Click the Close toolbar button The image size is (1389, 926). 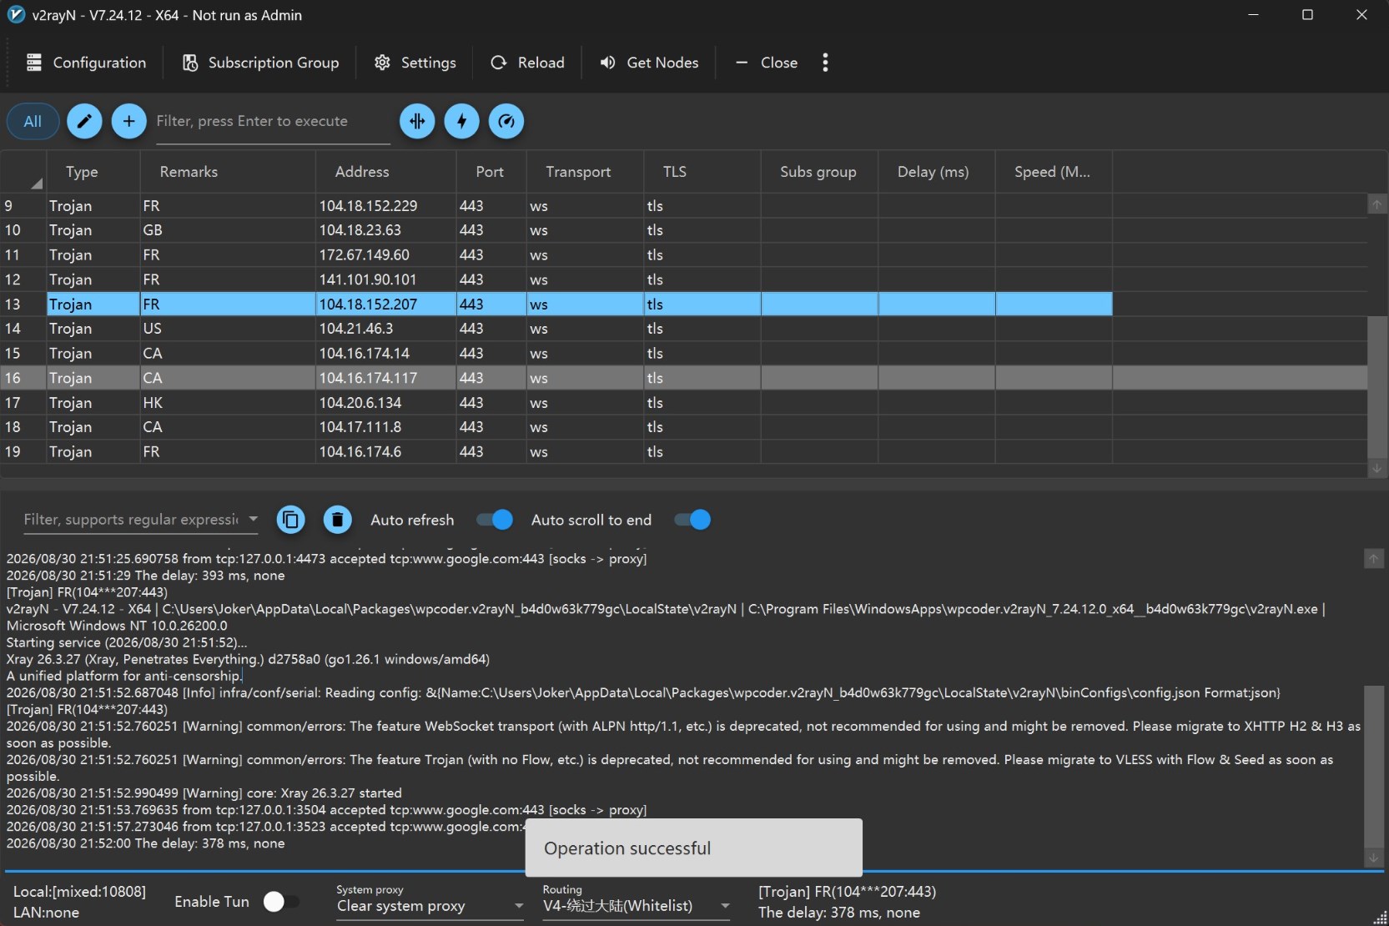point(767,63)
